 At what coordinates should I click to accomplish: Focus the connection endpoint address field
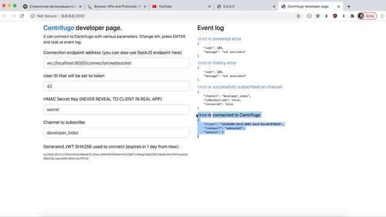(116, 63)
